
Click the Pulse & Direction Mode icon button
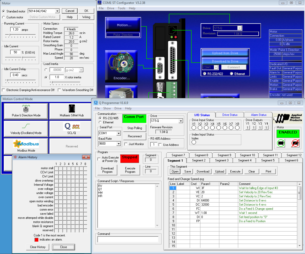[x=26, y=111]
